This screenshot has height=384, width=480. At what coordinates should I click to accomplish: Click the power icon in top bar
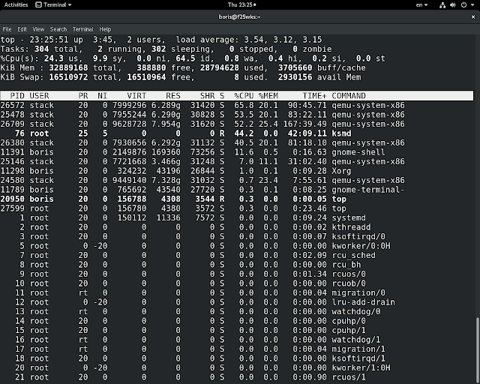pos(463,5)
